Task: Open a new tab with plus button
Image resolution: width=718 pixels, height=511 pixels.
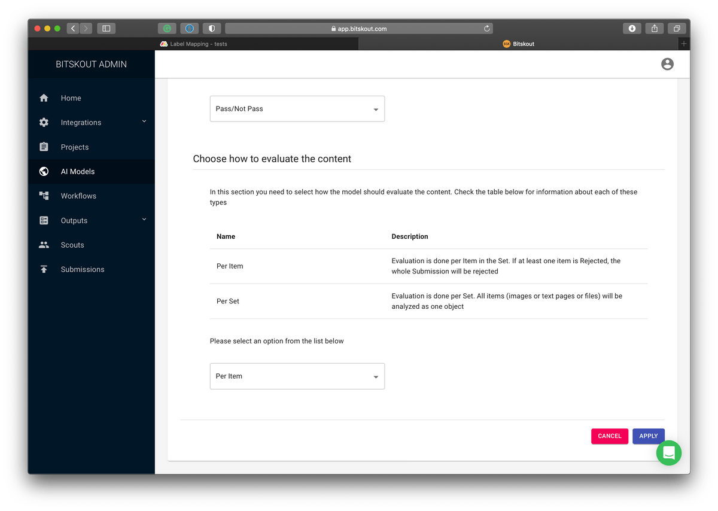Action: [684, 44]
